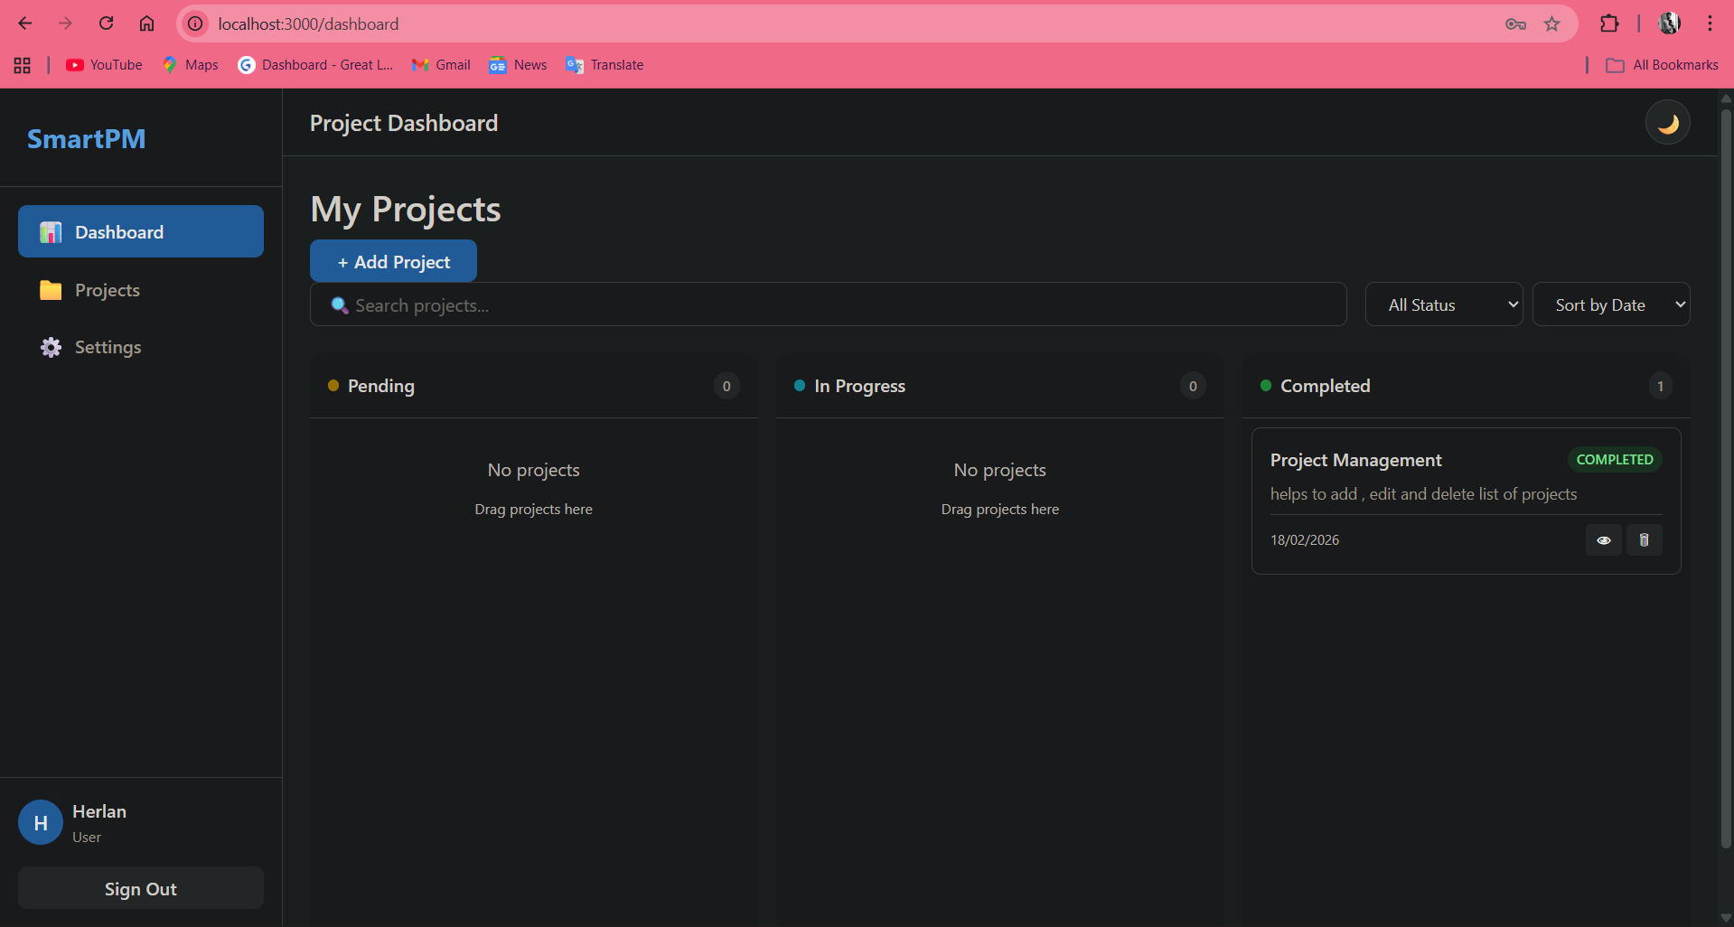Viewport: 1734px width, 927px height.
Task: Click the Add Project button
Action: [x=393, y=261]
